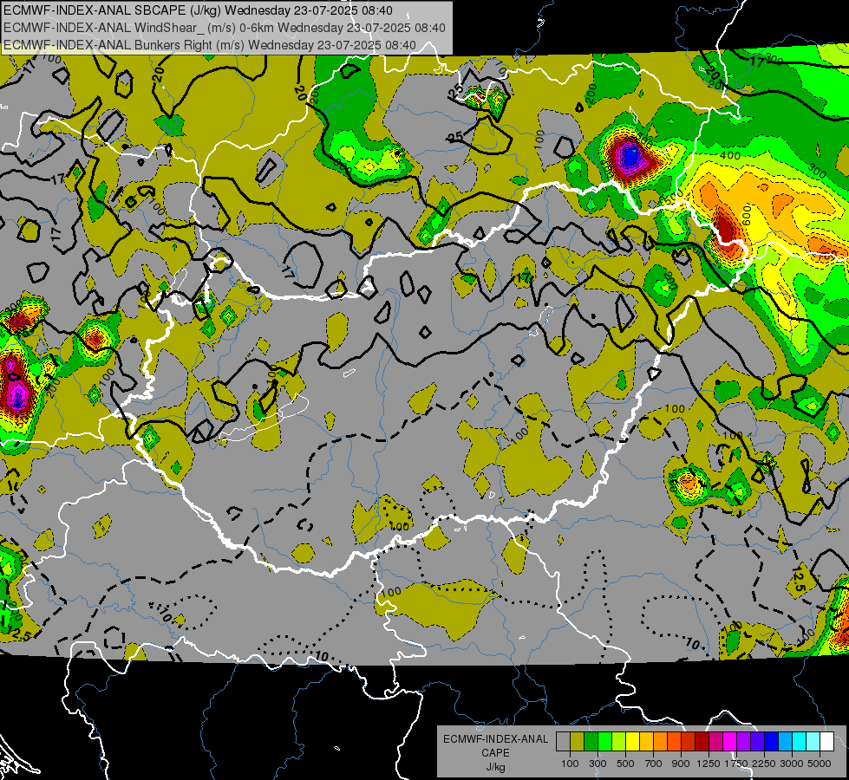The width and height of the screenshot is (849, 780).
Task: Select the gray swatch in the CAPE legend
Action: (x=563, y=741)
